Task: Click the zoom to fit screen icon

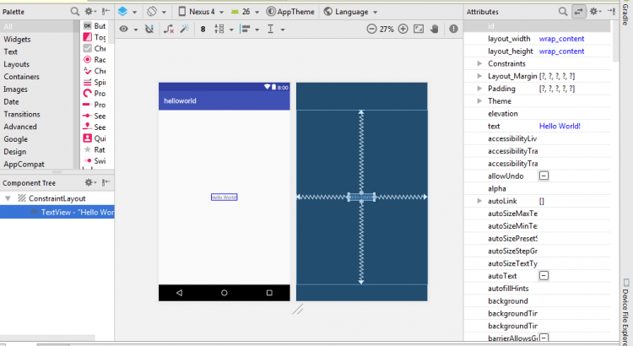Action: tap(419, 29)
